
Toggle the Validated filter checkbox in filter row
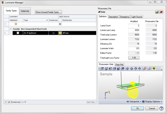[16, 24]
